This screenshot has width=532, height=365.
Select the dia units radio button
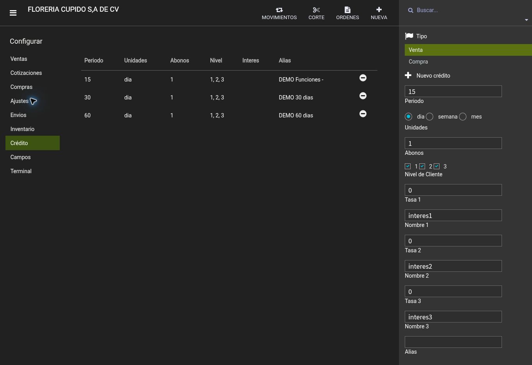pyautogui.click(x=409, y=117)
